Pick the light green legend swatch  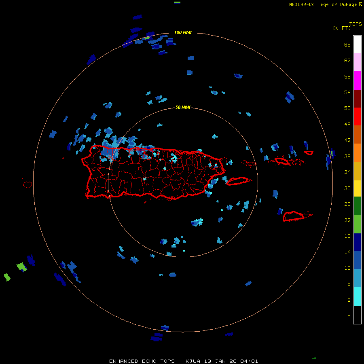coord(357,224)
